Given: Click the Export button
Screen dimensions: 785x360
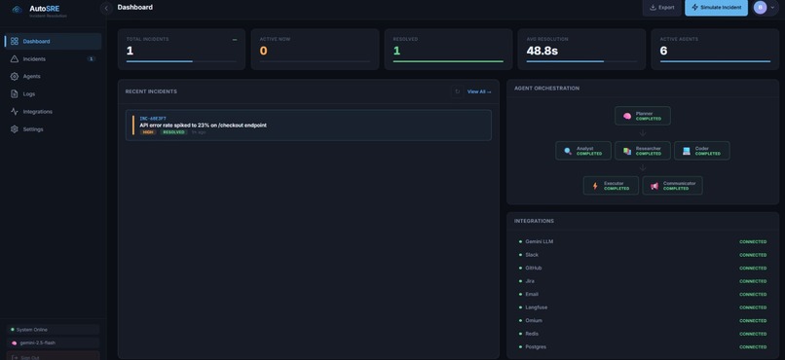Looking at the screenshot, I should (x=662, y=8).
